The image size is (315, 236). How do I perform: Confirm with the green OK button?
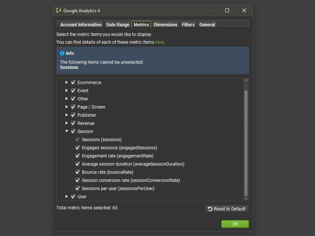tap(235, 224)
